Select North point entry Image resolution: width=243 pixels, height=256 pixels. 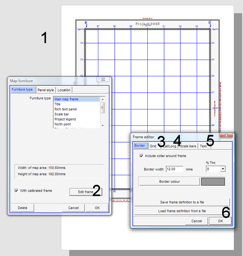click(x=77, y=124)
